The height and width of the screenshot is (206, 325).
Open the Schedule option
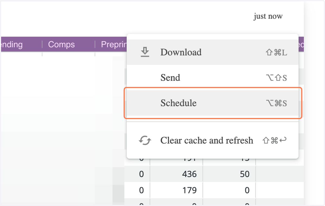pyautogui.click(x=213, y=103)
